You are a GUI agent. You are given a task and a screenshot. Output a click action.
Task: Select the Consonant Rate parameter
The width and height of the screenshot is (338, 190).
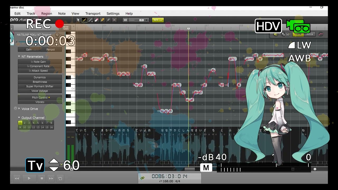(x=40, y=66)
